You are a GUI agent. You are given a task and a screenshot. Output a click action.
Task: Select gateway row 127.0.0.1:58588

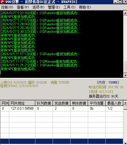click(x=62, y=109)
